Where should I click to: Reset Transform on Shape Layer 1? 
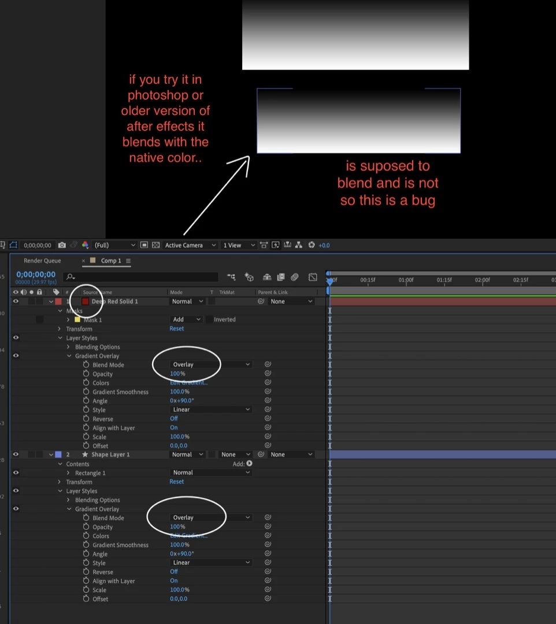click(x=176, y=481)
